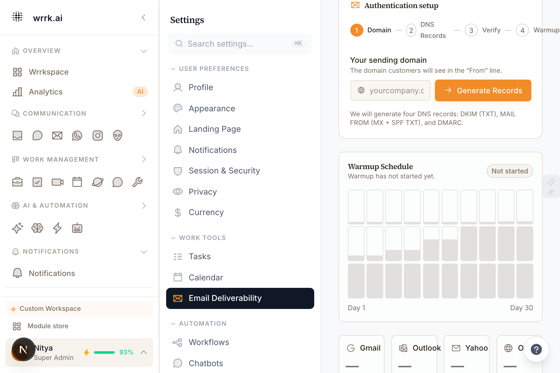Collapse the User Preferences settings group
This screenshot has width=560, height=373.
[x=174, y=69]
